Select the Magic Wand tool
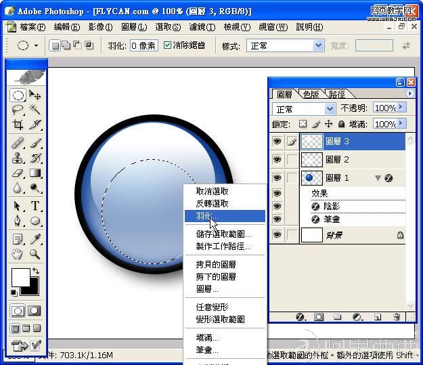Image resolution: width=423 pixels, height=365 pixels. pos(35,110)
